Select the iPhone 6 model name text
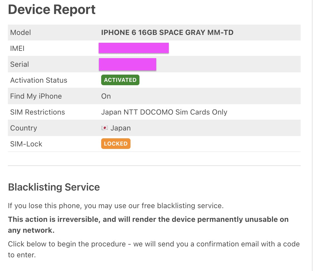Screen dimensions: 313x271 point(167,32)
